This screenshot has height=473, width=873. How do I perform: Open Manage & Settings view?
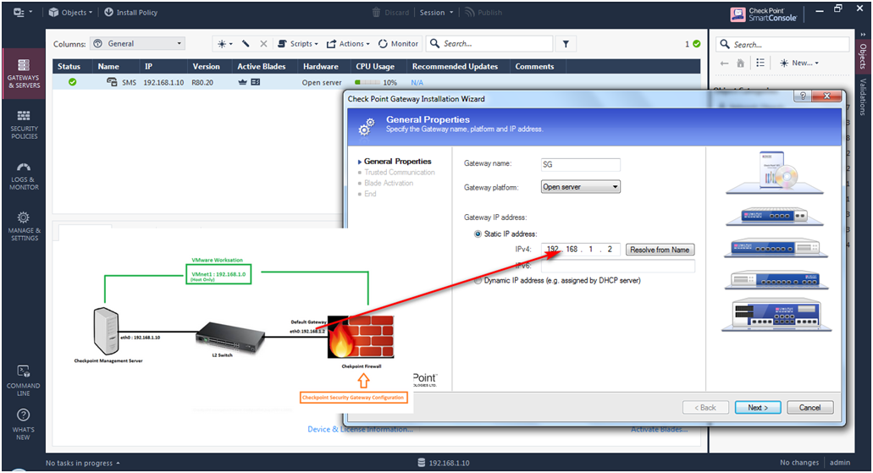click(24, 226)
